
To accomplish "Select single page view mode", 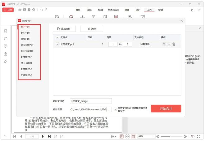I will pos(122,136).
